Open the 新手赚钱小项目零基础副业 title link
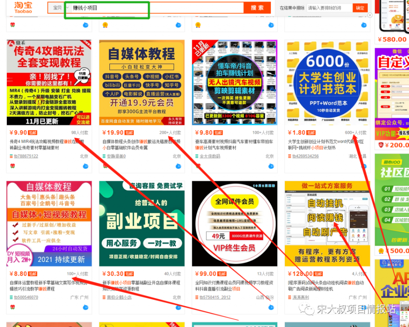This screenshot has height=327, width=409. pyautogui.click(x=141, y=286)
